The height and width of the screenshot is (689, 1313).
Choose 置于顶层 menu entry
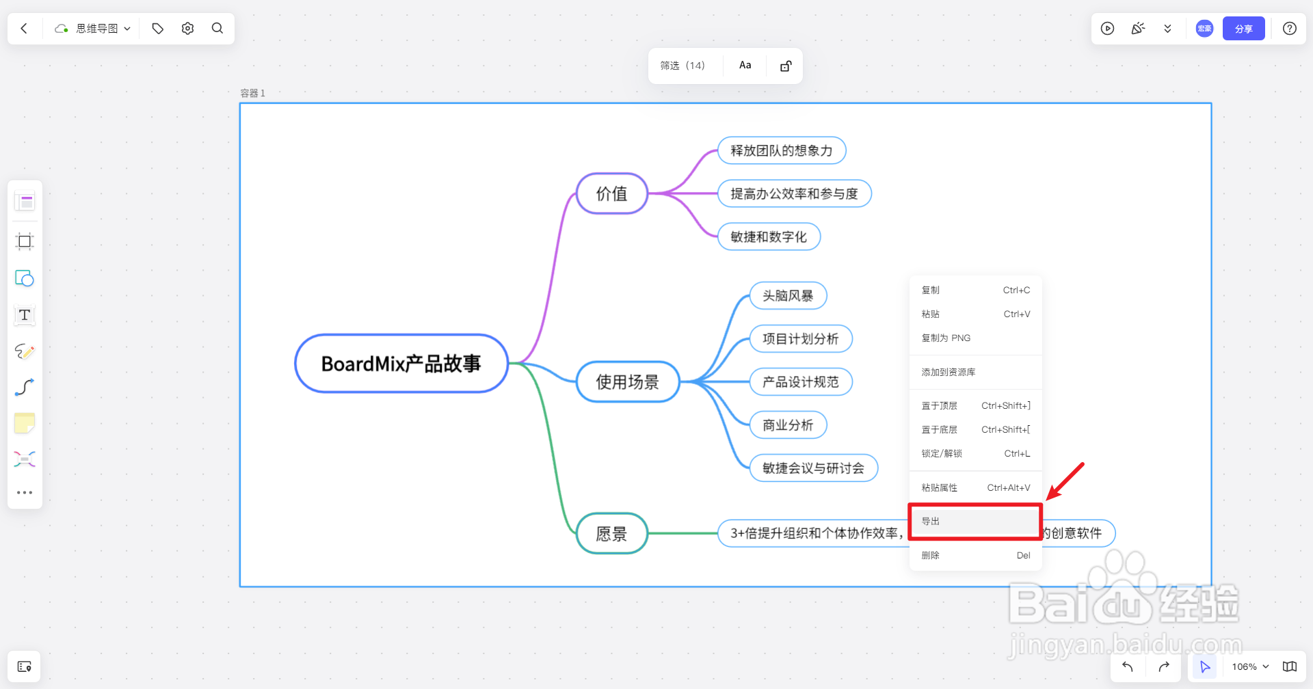(x=976, y=406)
